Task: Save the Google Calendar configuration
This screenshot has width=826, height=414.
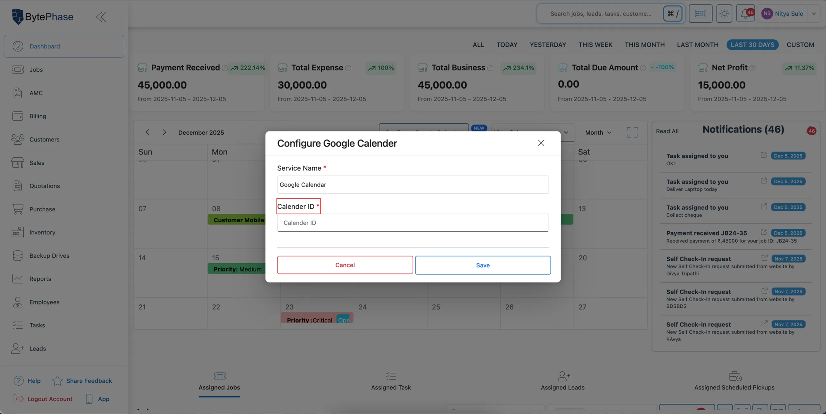Action: pos(482,265)
